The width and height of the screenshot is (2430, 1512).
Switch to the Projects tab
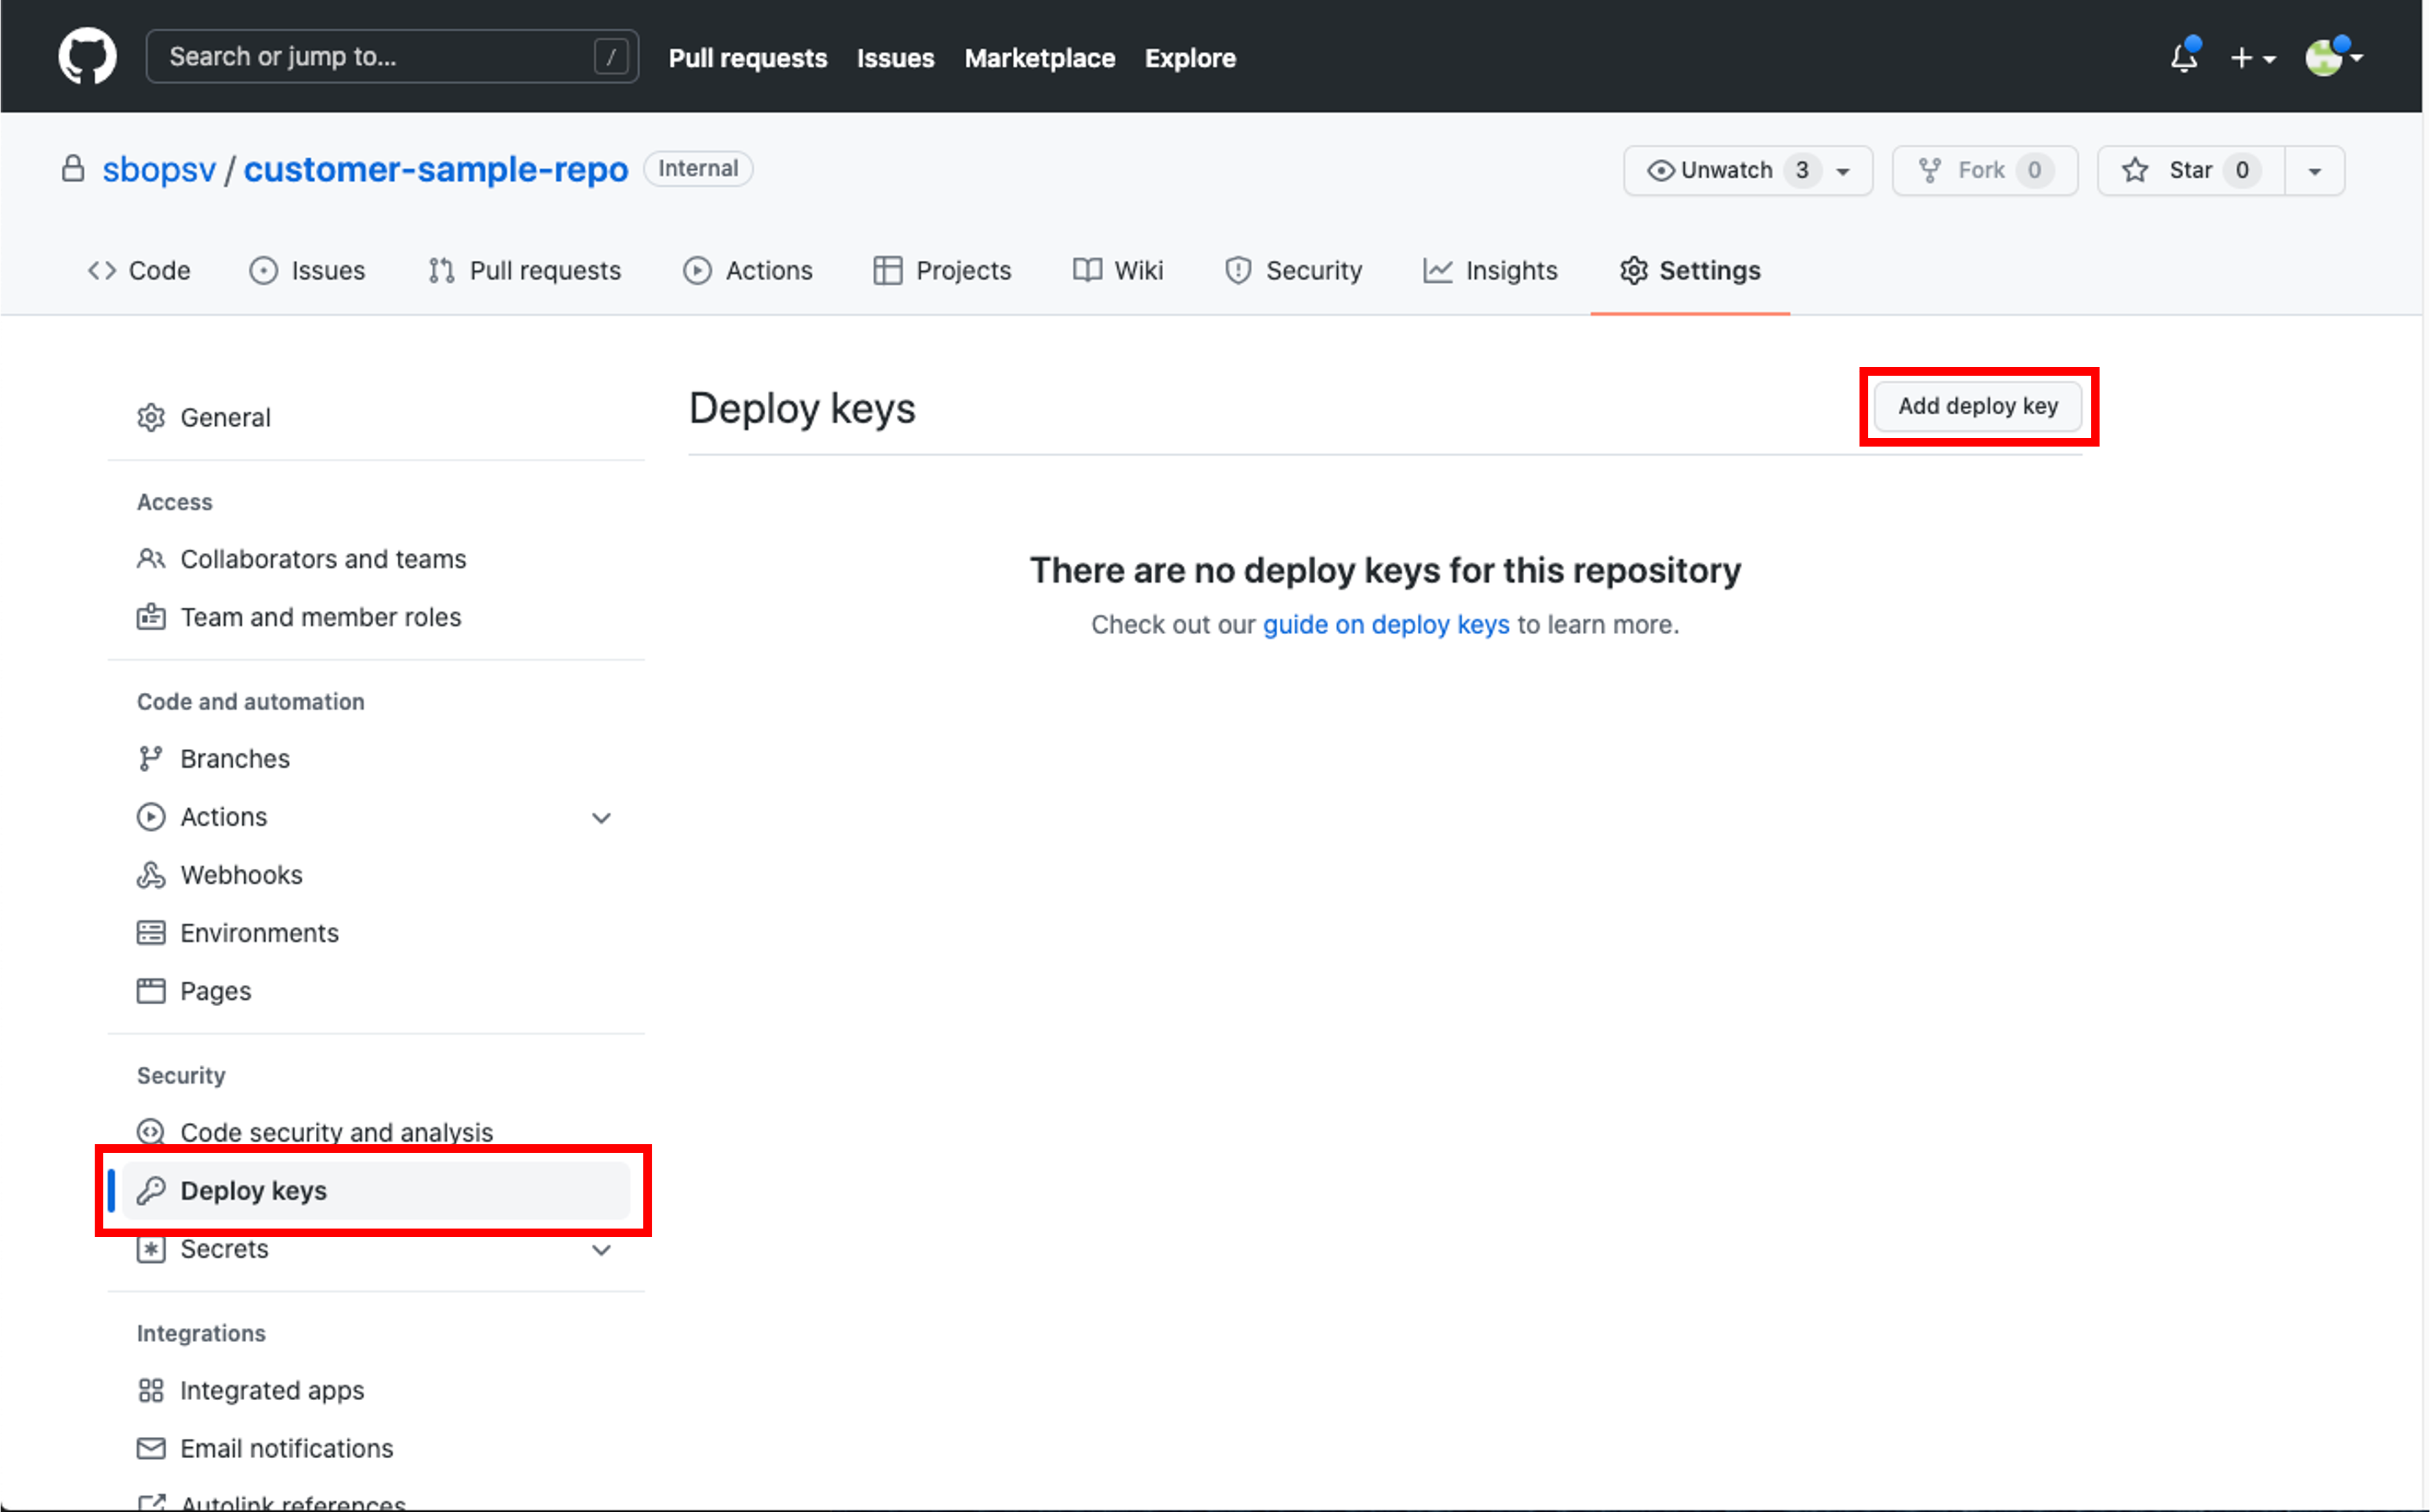(941, 270)
